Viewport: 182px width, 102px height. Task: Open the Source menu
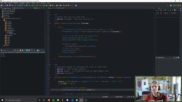[10, 3]
